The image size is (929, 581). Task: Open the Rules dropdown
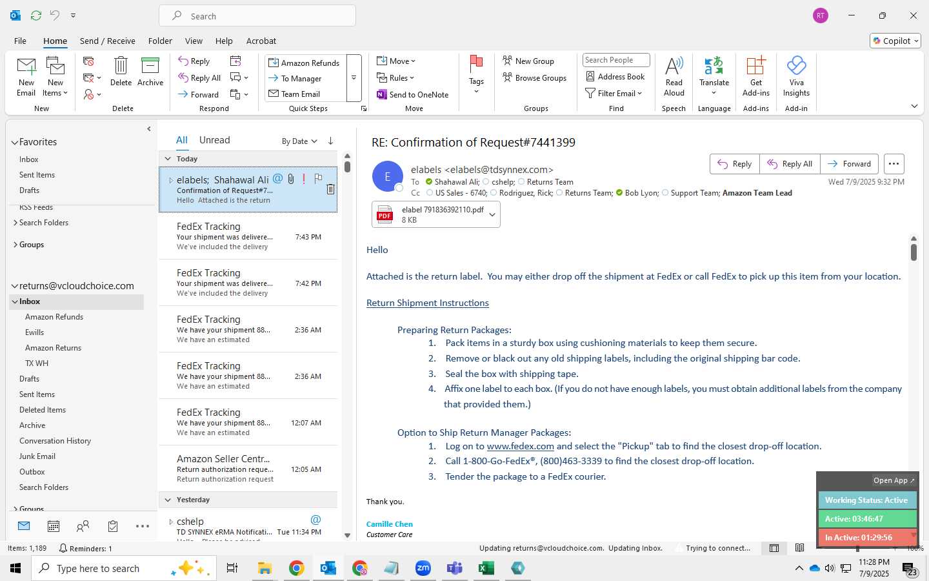point(395,77)
